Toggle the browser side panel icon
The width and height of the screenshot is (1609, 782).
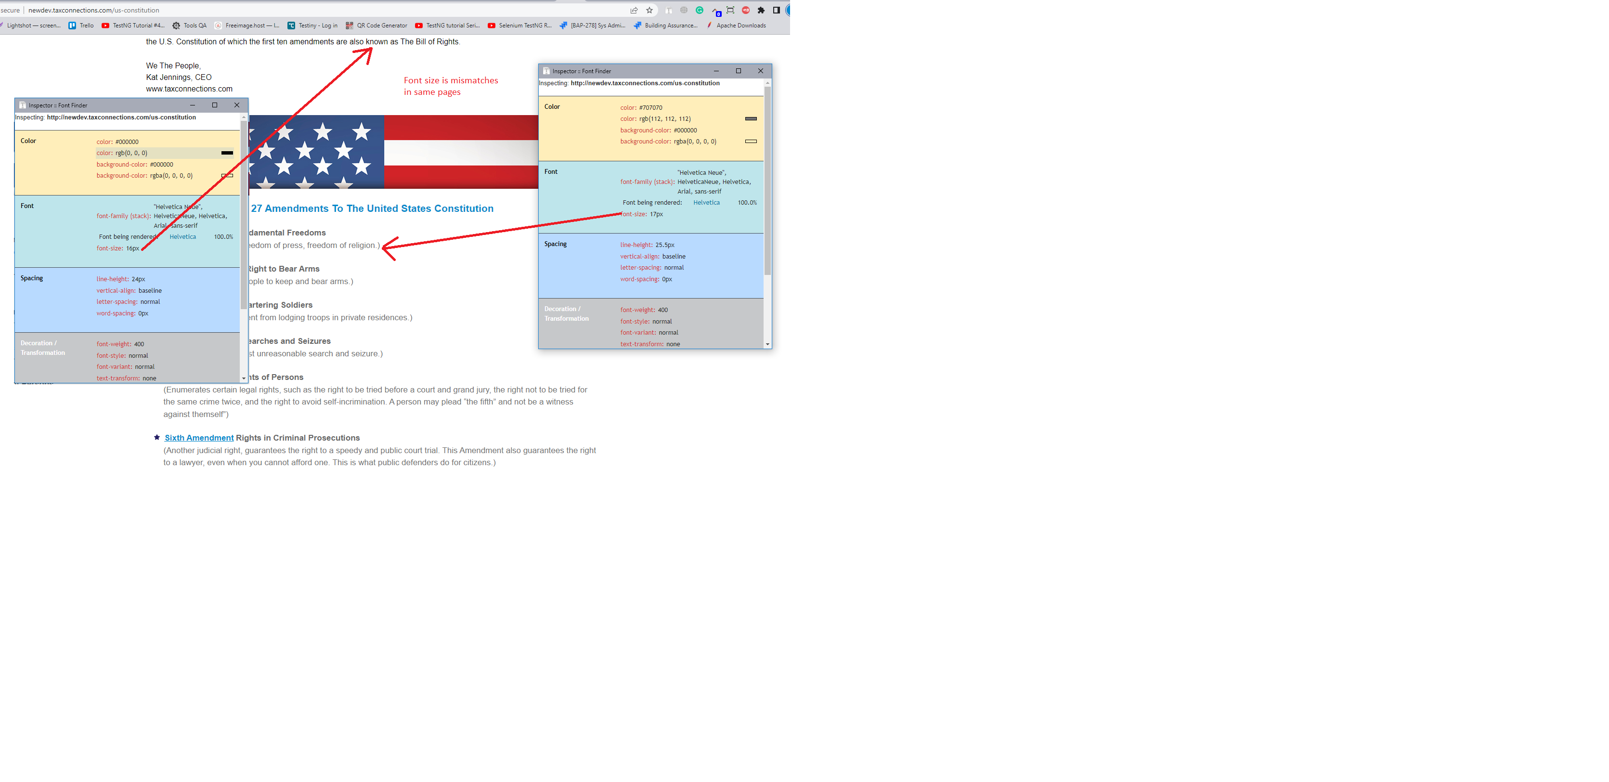777,10
